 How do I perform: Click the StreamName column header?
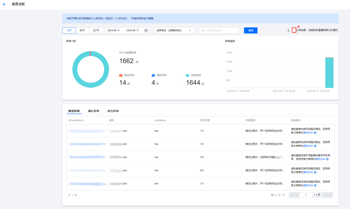click(x=76, y=120)
